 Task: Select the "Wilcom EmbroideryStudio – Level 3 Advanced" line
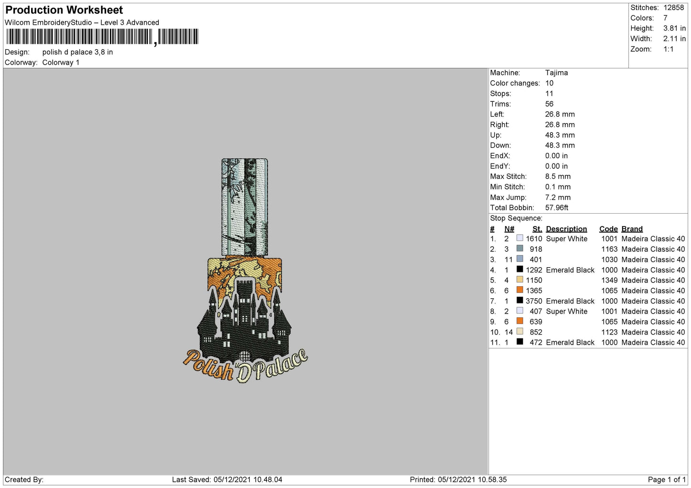82,22
